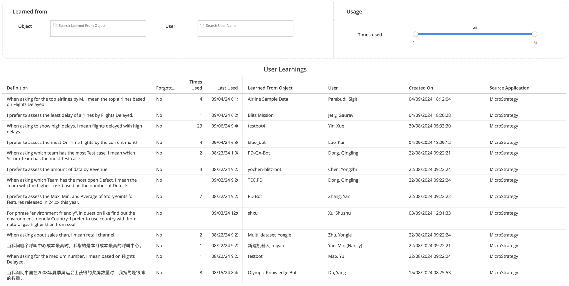This screenshot has height=286, width=569.
Task: Sort by the Last Used column header
Action: [227, 88]
